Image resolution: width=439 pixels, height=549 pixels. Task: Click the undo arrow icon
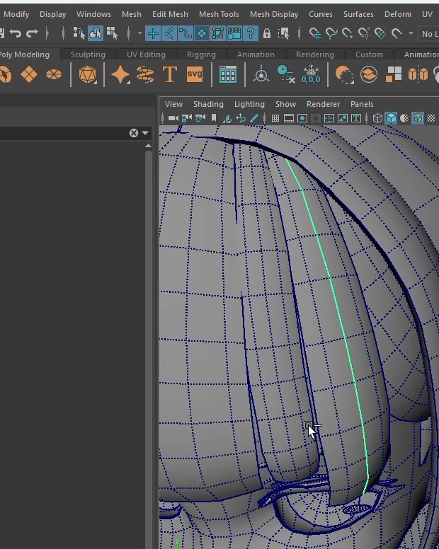(x=15, y=33)
